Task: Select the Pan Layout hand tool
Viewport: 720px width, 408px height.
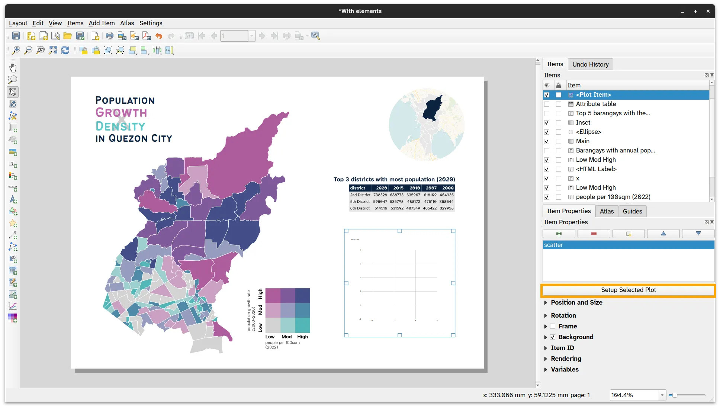Action: 13,68
